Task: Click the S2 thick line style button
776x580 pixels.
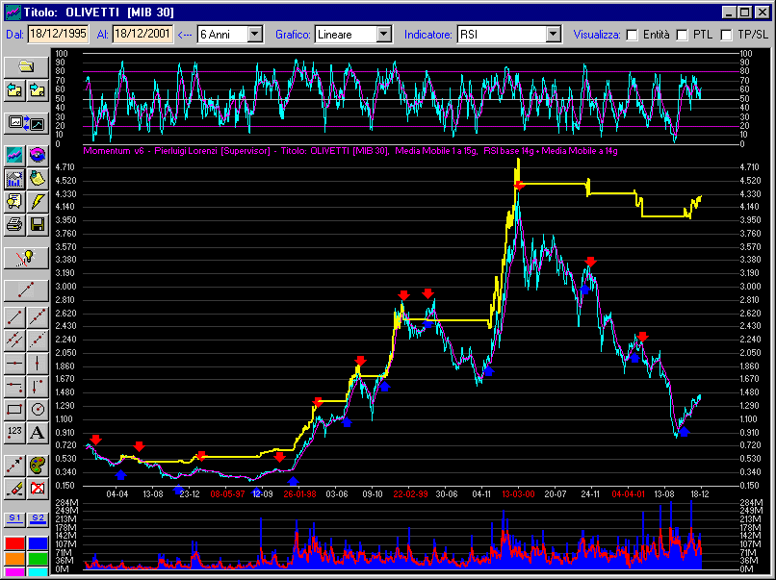Action: pos(38,518)
